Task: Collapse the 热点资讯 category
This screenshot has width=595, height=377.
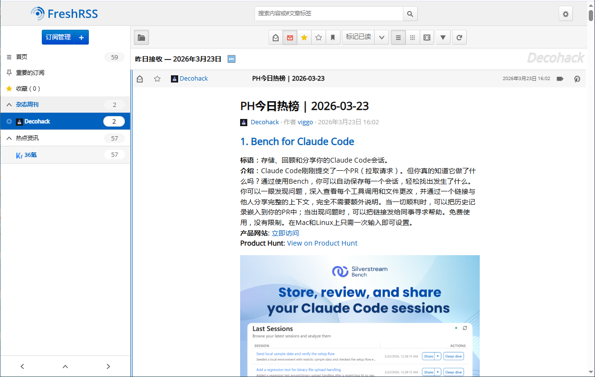Action: (x=9, y=138)
